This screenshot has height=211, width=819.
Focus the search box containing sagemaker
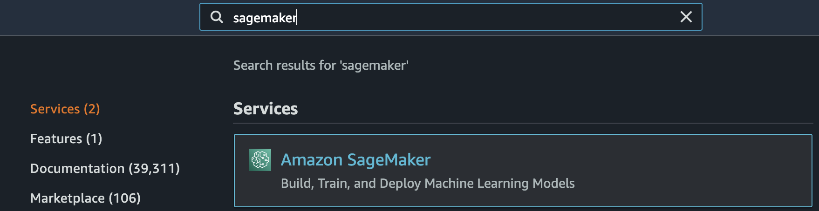(450, 17)
